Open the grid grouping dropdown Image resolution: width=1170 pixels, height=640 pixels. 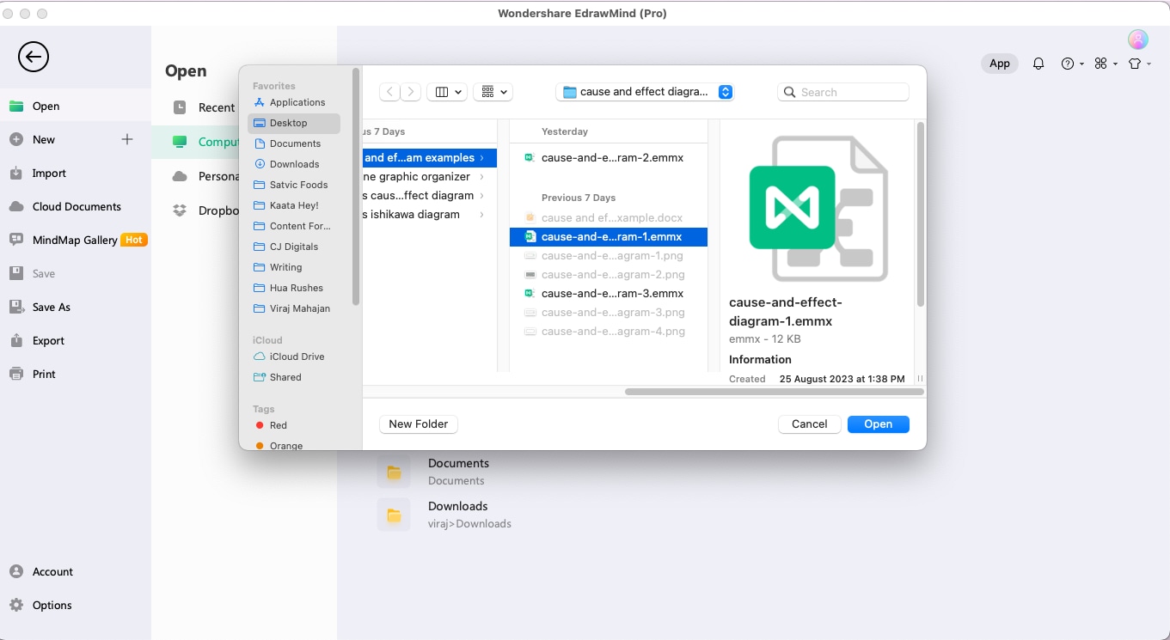coord(495,92)
